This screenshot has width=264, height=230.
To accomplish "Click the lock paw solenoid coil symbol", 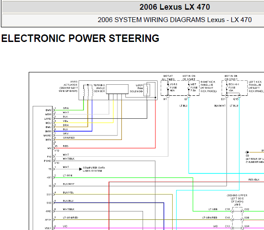I will 147,90.
